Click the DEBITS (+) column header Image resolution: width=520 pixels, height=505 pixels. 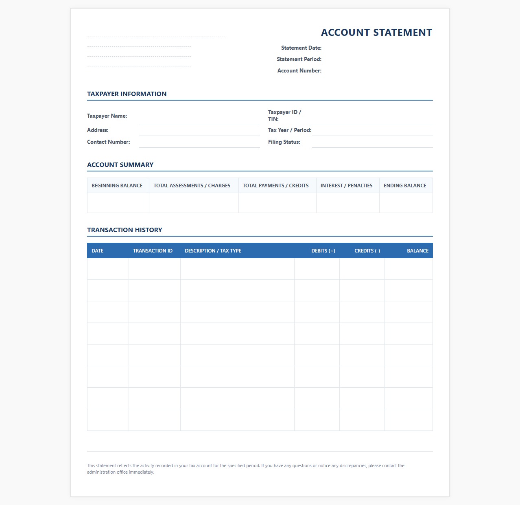pos(317,251)
